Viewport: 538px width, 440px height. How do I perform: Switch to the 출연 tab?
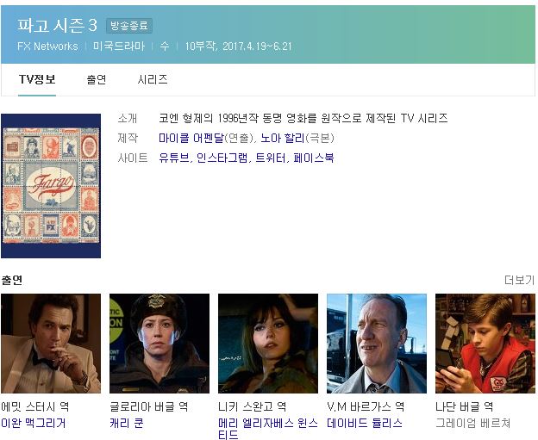pyautogui.click(x=97, y=79)
